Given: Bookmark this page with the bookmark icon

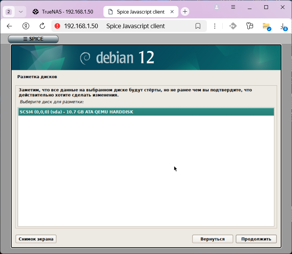Looking at the screenshot, I should click(198, 26).
